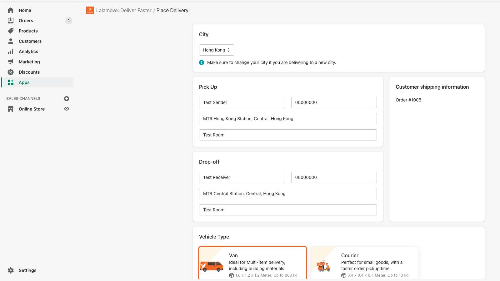Open Analytics via its bar-chart icon

(10, 51)
